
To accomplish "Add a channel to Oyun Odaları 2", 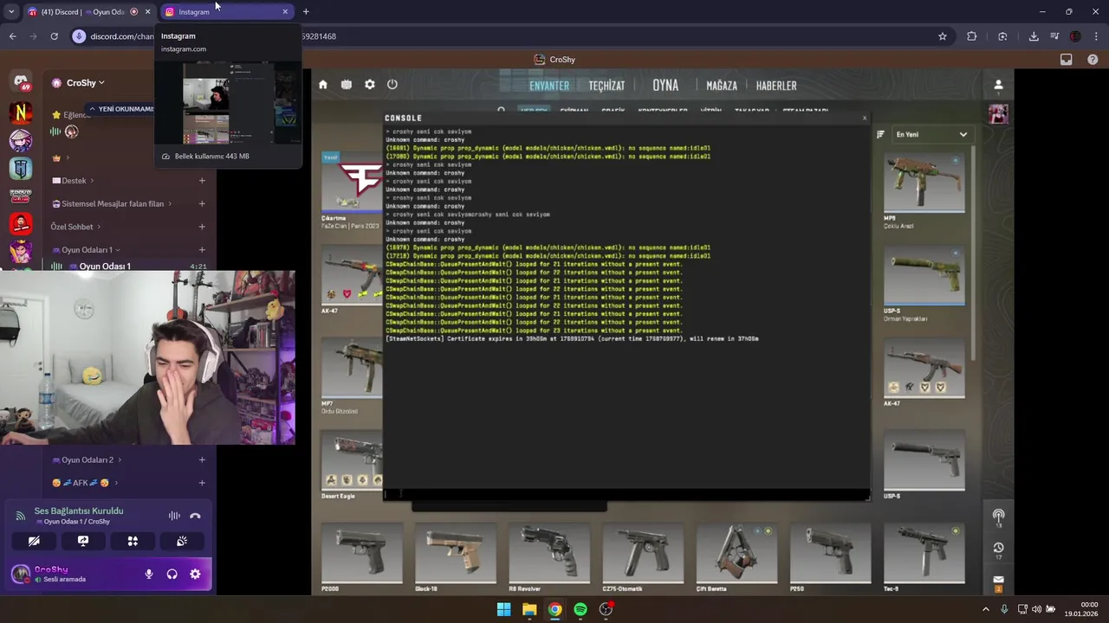I will (202, 460).
